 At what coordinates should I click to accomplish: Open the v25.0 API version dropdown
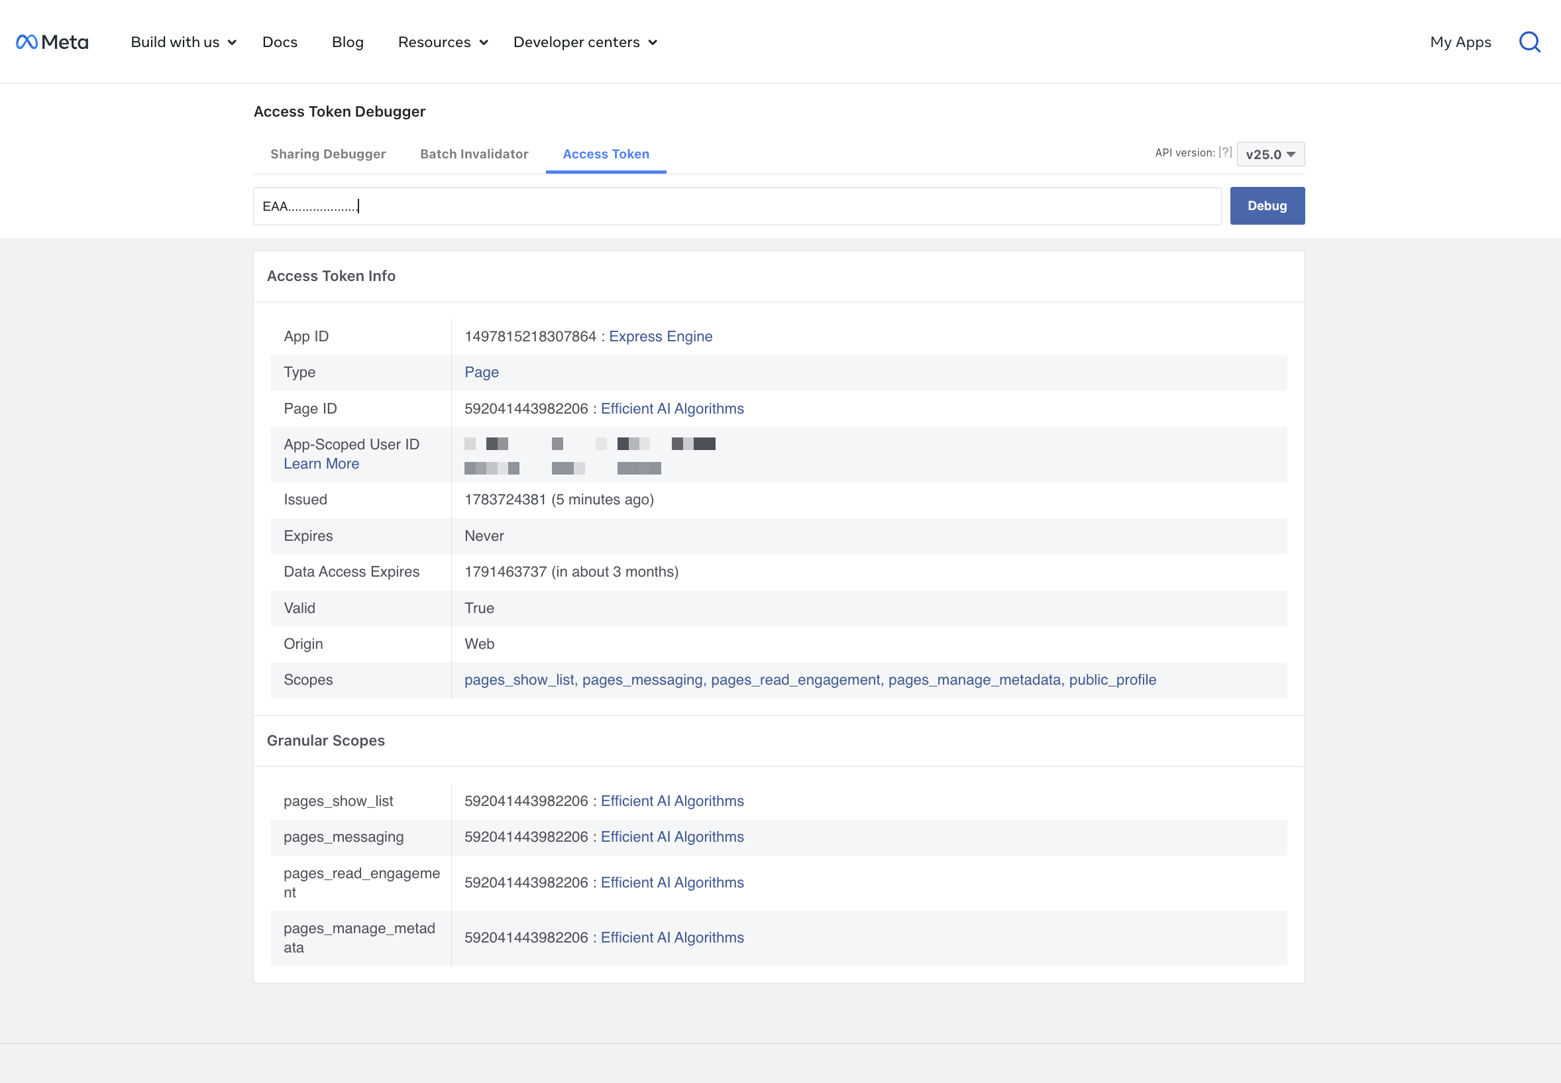pyautogui.click(x=1271, y=154)
